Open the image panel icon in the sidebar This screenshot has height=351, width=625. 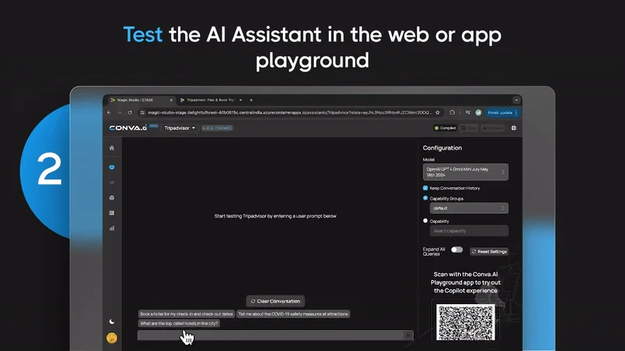[x=112, y=213]
